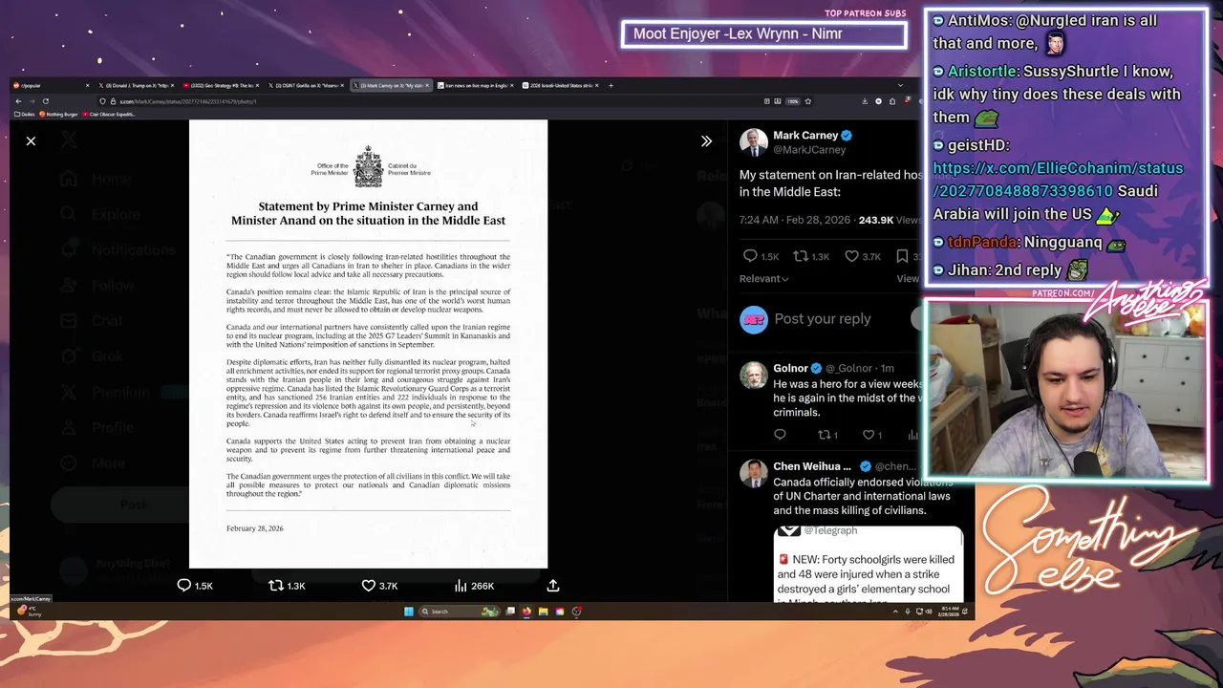
Task: Open a new browser tab with plus button
Action: [x=611, y=85]
